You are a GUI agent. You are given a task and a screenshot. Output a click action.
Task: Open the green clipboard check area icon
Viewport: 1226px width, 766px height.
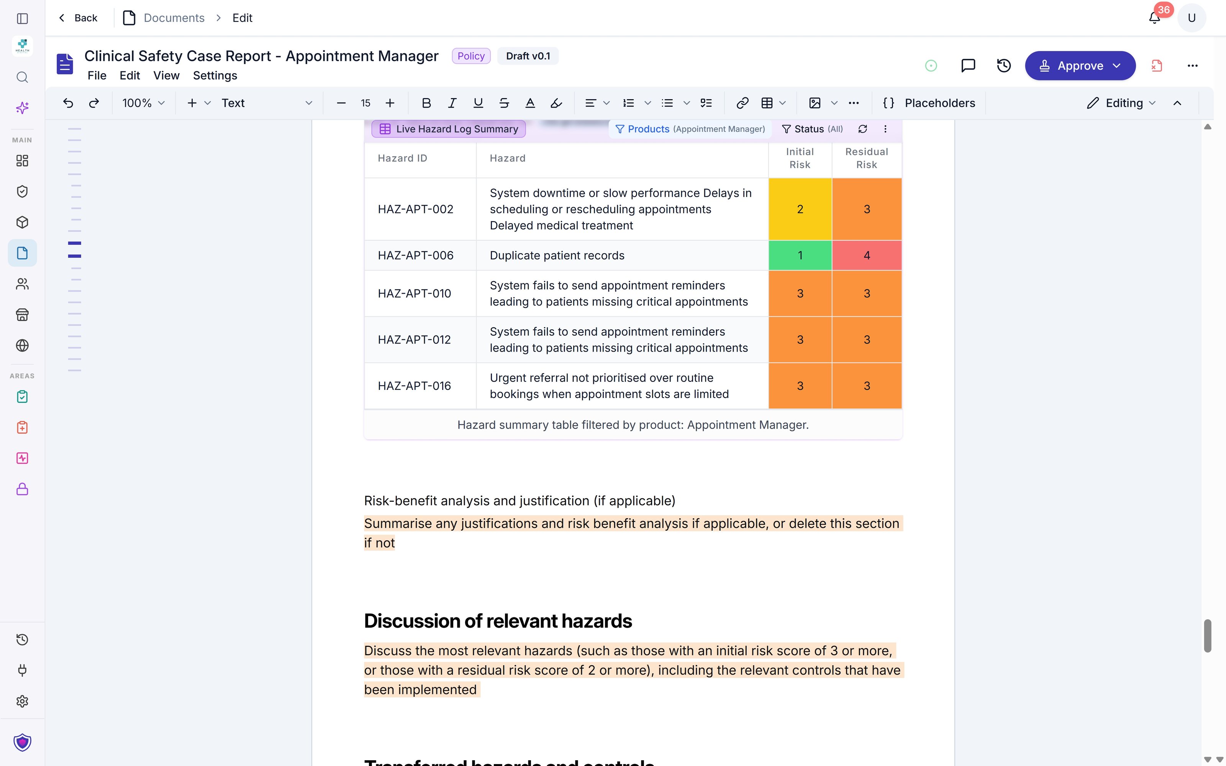tap(22, 397)
